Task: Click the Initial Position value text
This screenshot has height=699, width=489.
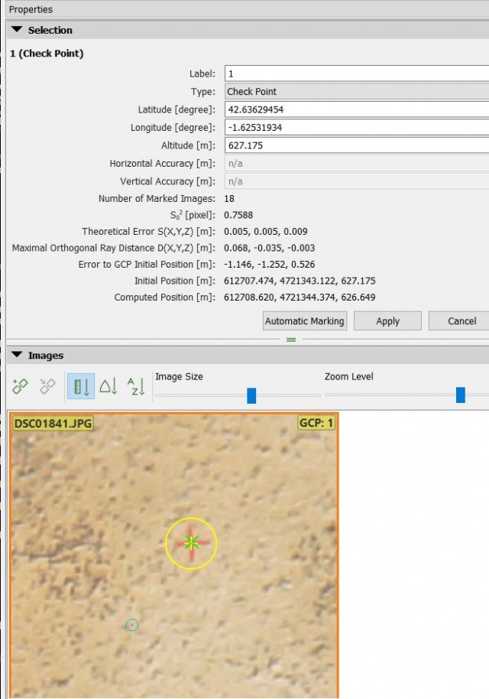Action: point(300,281)
